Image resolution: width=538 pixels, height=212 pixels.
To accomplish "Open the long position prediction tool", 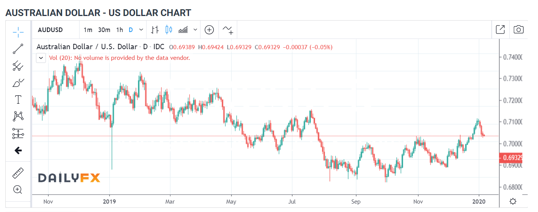I will pos(18,133).
